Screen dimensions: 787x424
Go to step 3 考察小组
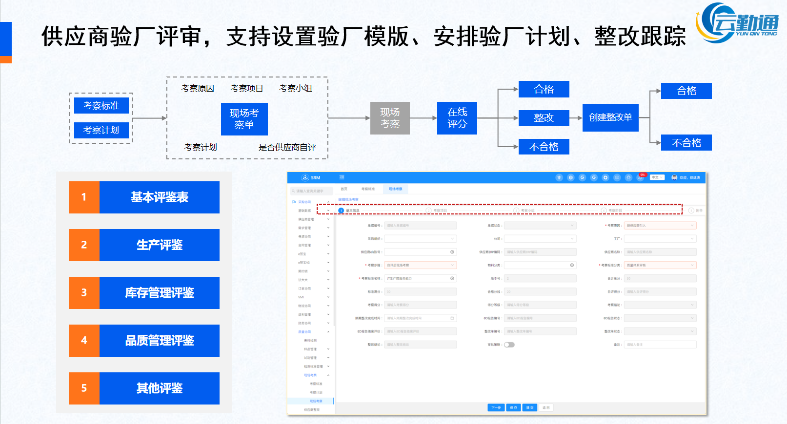click(x=525, y=211)
